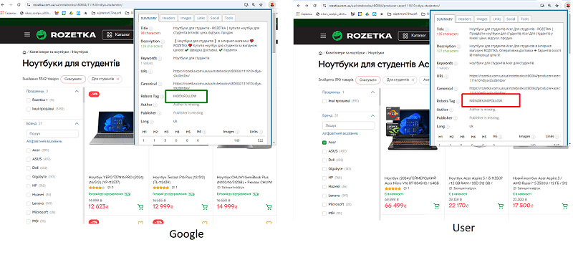The width and height of the screenshot is (573, 265).
Task: Open hamburger menu in left Google window
Action: tap(27, 35)
